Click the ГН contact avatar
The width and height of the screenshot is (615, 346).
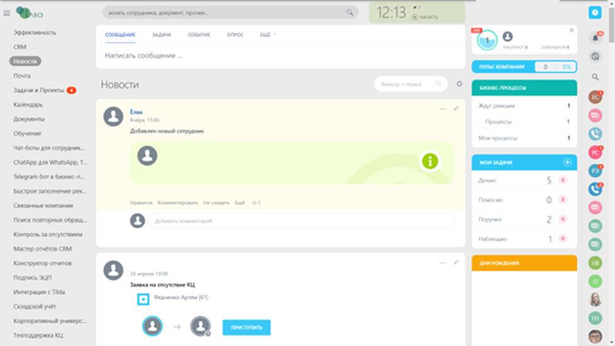click(x=595, y=318)
